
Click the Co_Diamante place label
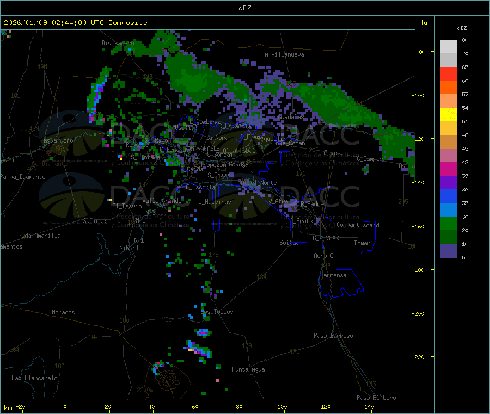50,164
